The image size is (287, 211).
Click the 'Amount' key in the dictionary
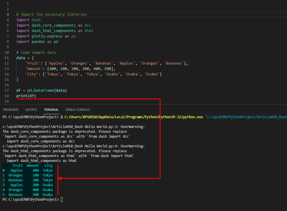click(x=34, y=69)
